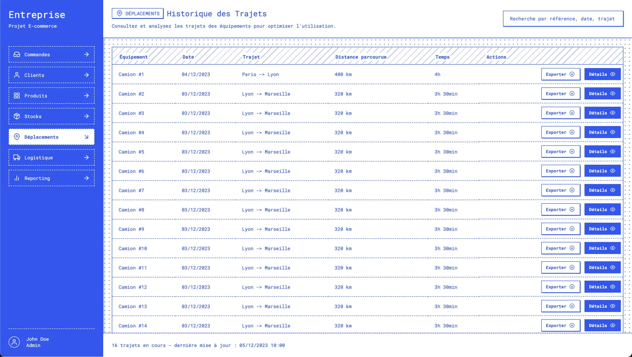The image size is (632, 357).
Task: Collapse Déplacements via its diagonal arrow
Action: [x=86, y=137]
